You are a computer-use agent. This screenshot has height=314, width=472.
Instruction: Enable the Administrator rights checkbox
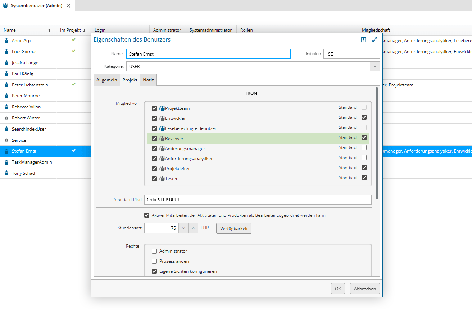pyautogui.click(x=154, y=251)
